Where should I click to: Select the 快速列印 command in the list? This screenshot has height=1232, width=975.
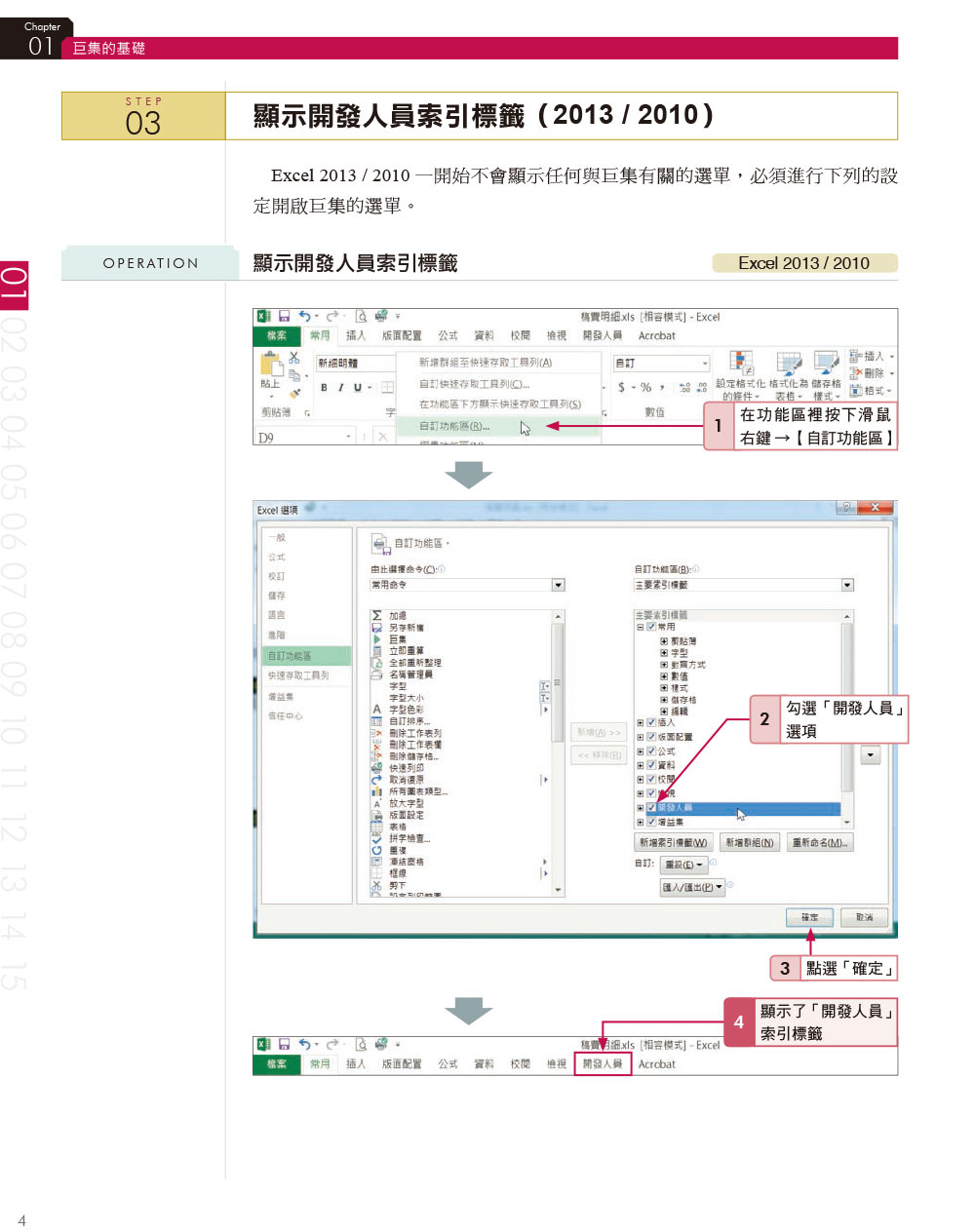tap(398, 768)
